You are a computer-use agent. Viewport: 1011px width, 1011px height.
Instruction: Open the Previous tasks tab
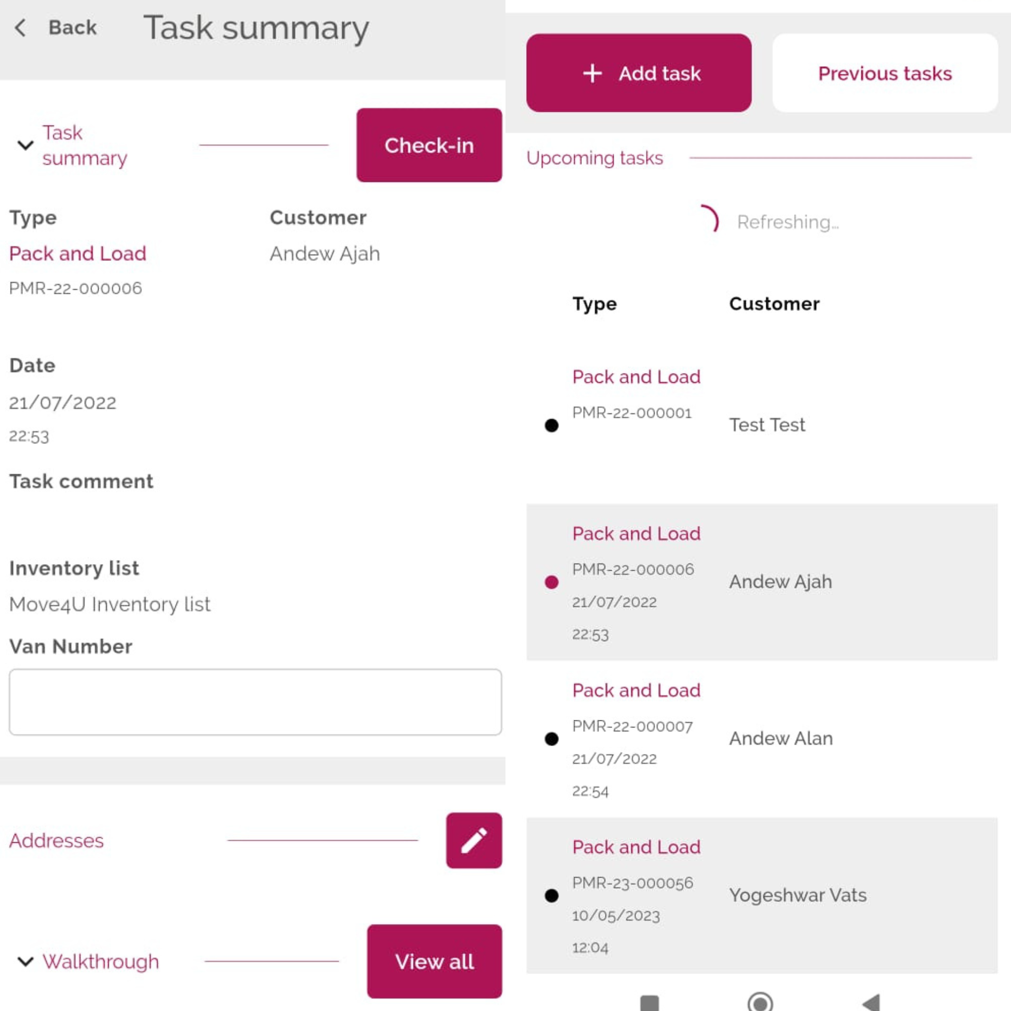885,73
